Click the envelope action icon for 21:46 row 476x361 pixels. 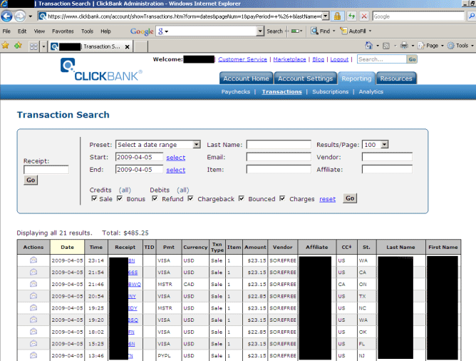coord(33,284)
